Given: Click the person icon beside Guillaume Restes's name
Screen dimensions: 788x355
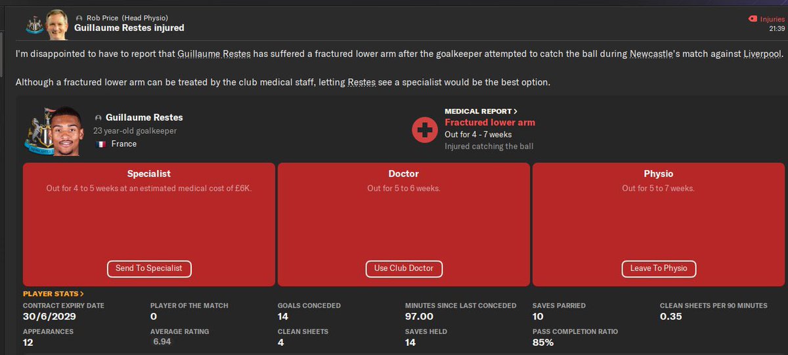Looking at the screenshot, I should coord(99,117).
